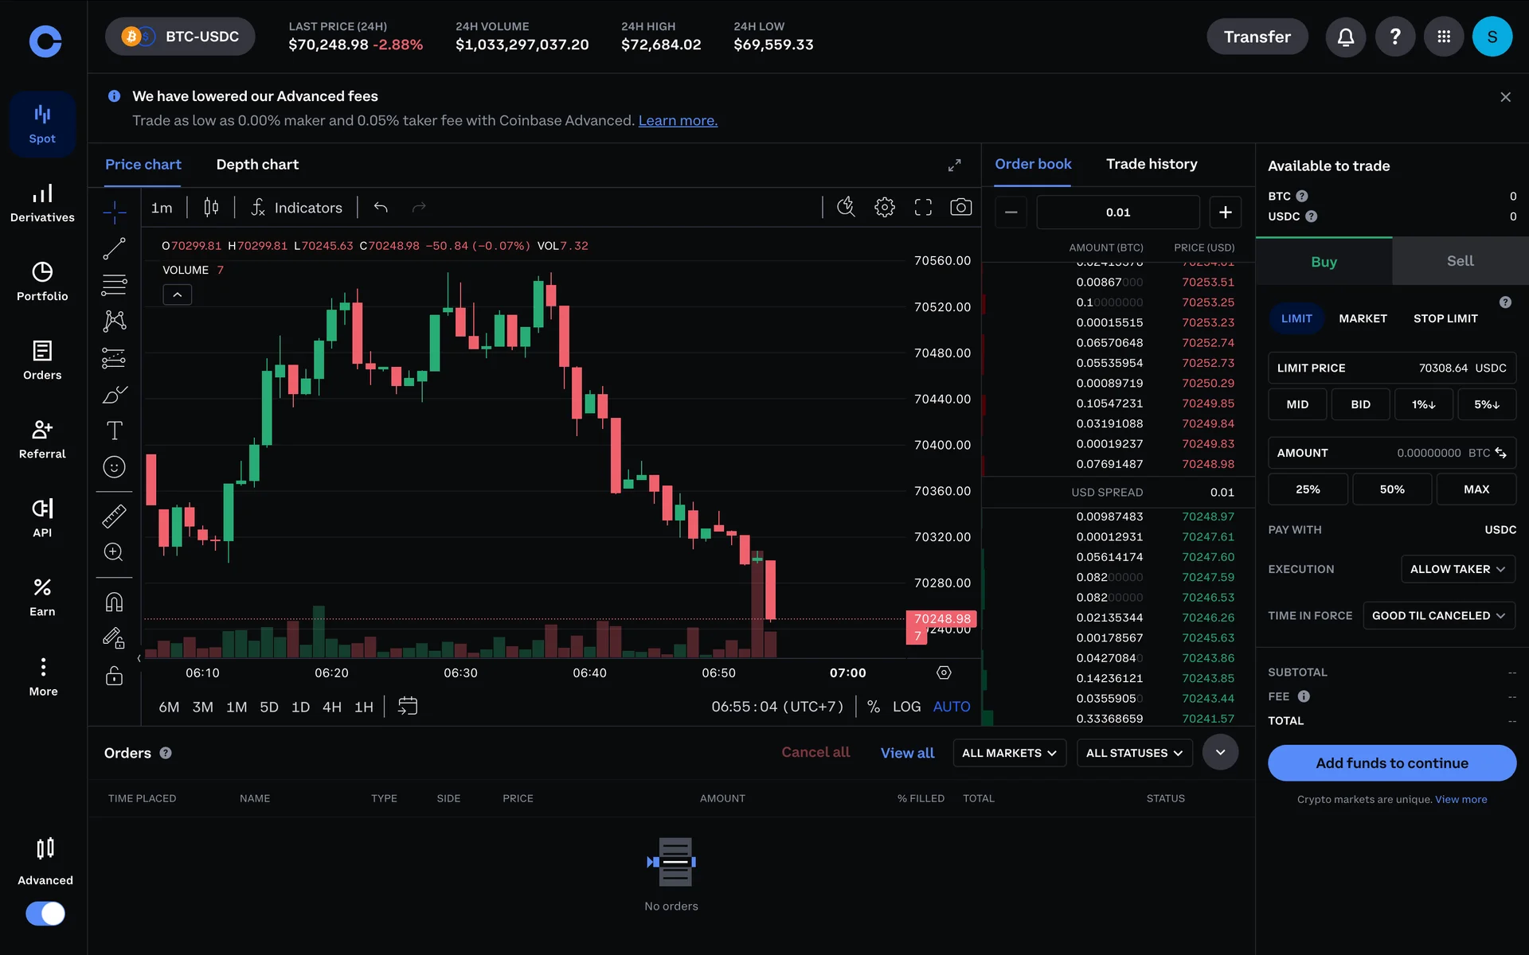Select the text annotation tool
The image size is (1529, 955).
(x=114, y=431)
